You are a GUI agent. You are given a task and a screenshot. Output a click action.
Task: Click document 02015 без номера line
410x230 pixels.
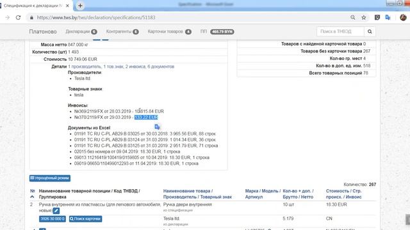(127, 151)
